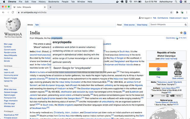This screenshot has height=119, width=190.
Task: Play the Jana Gana Mana anthem audio
Action: coord(153,96)
